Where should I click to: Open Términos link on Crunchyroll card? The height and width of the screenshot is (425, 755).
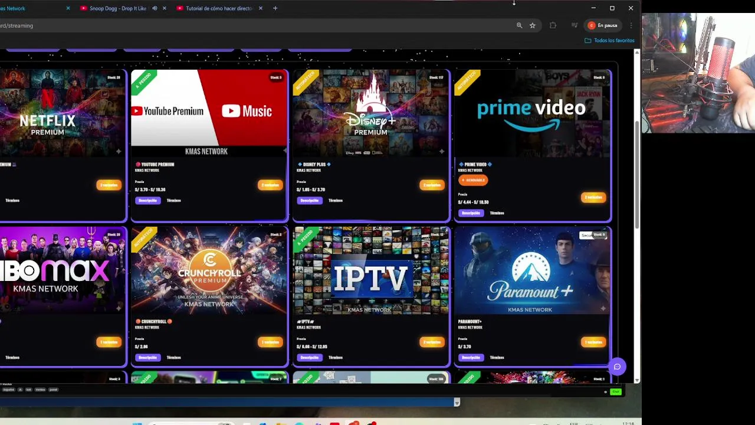(173, 358)
